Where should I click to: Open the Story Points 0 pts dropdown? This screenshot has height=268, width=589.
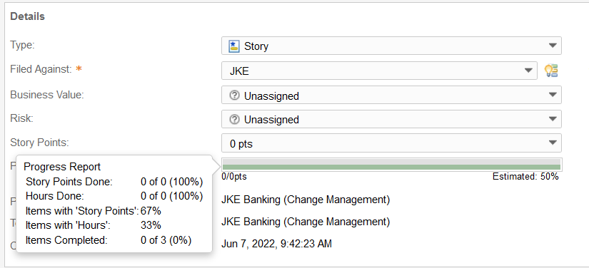391,143
